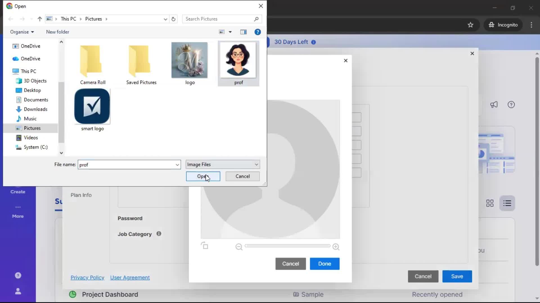The width and height of the screenshot is (540, 303).
Task: Navigate up to the parent folder
Action: (x=39, y=19)
